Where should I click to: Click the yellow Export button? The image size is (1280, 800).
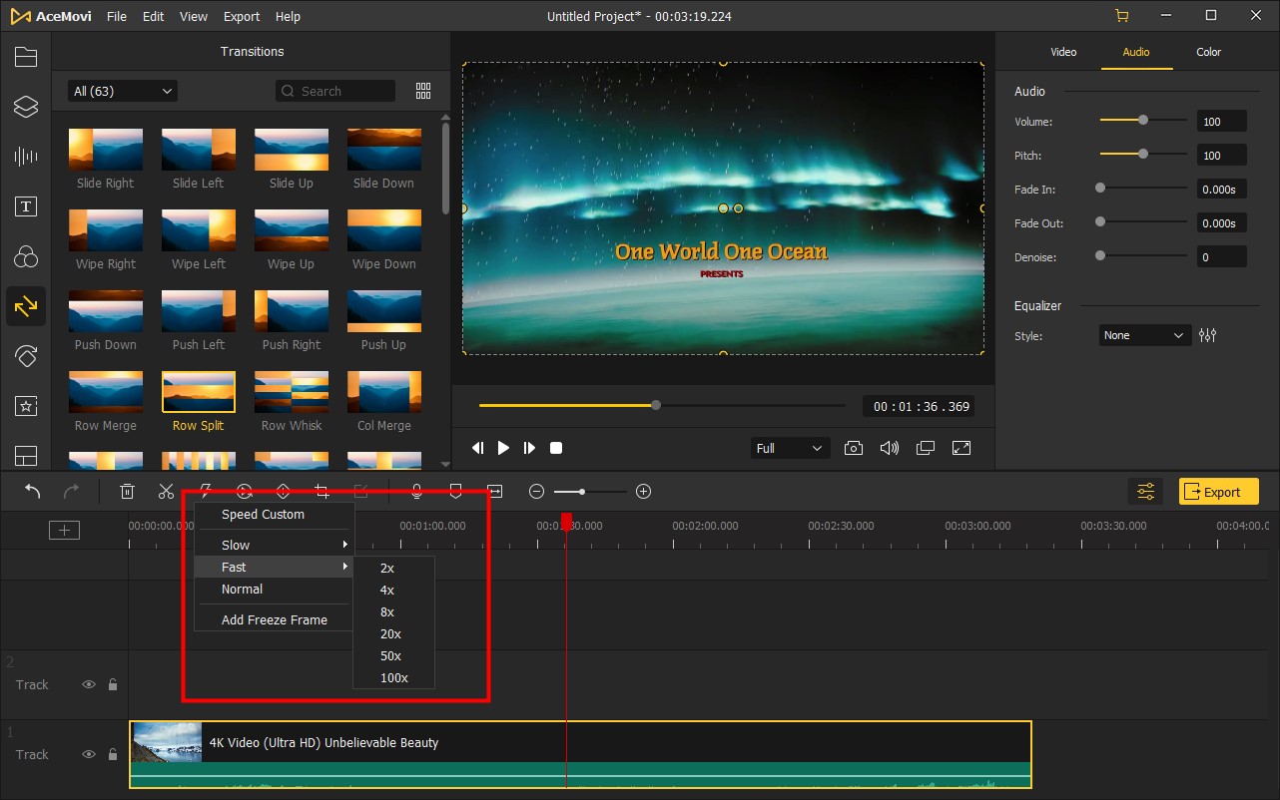pos(1218,492)
